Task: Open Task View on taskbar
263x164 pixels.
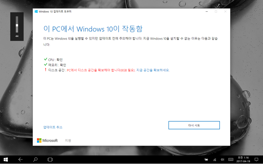Action: point(50,160)
